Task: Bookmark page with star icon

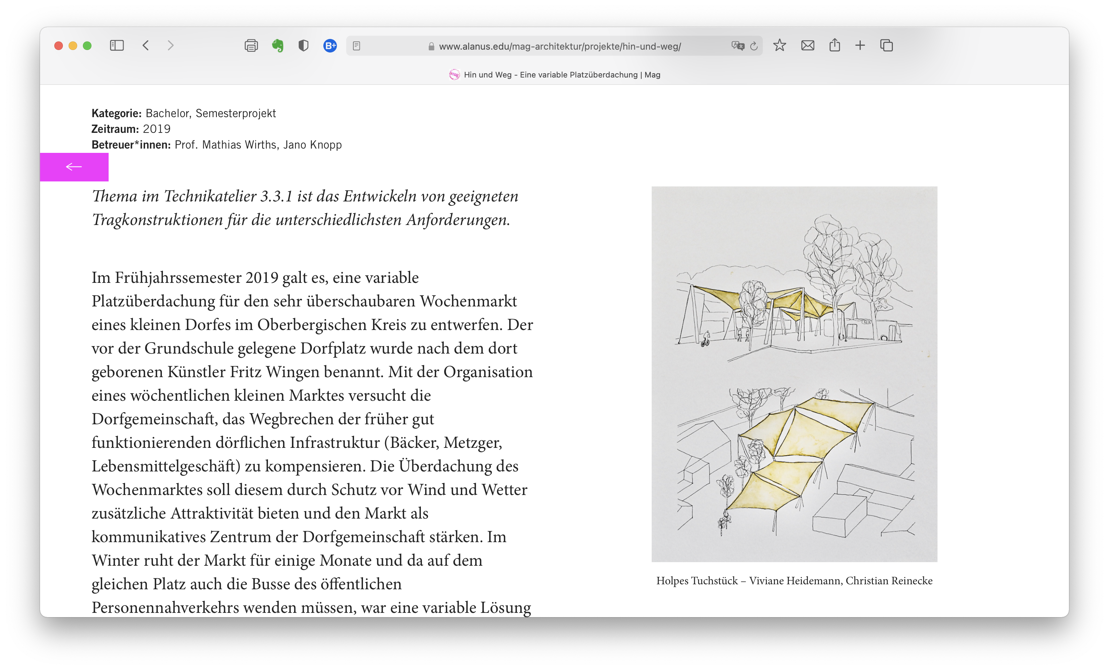Action: click(780, 45)
